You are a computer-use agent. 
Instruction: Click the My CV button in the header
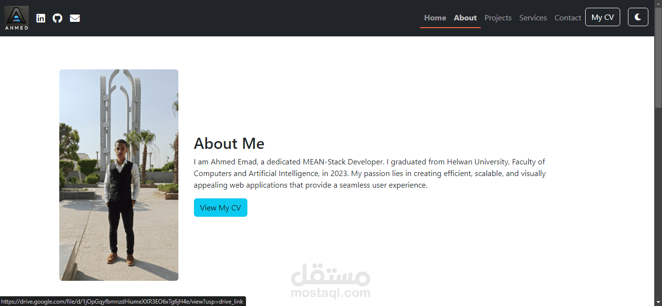(x=602, y=16)
